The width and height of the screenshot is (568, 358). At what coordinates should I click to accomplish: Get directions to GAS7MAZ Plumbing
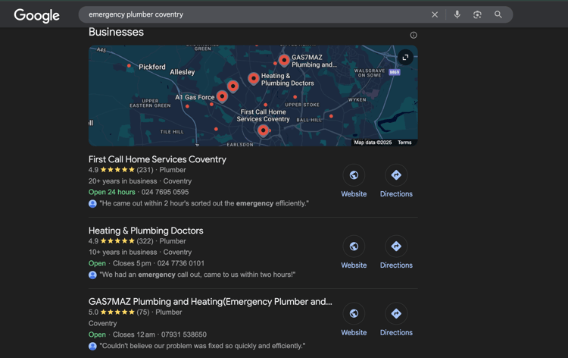coord(396,313)
